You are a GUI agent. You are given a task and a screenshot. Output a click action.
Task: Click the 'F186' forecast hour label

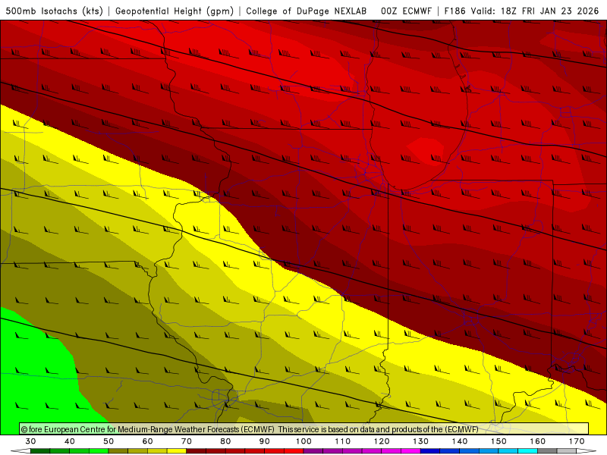[454, 11]
